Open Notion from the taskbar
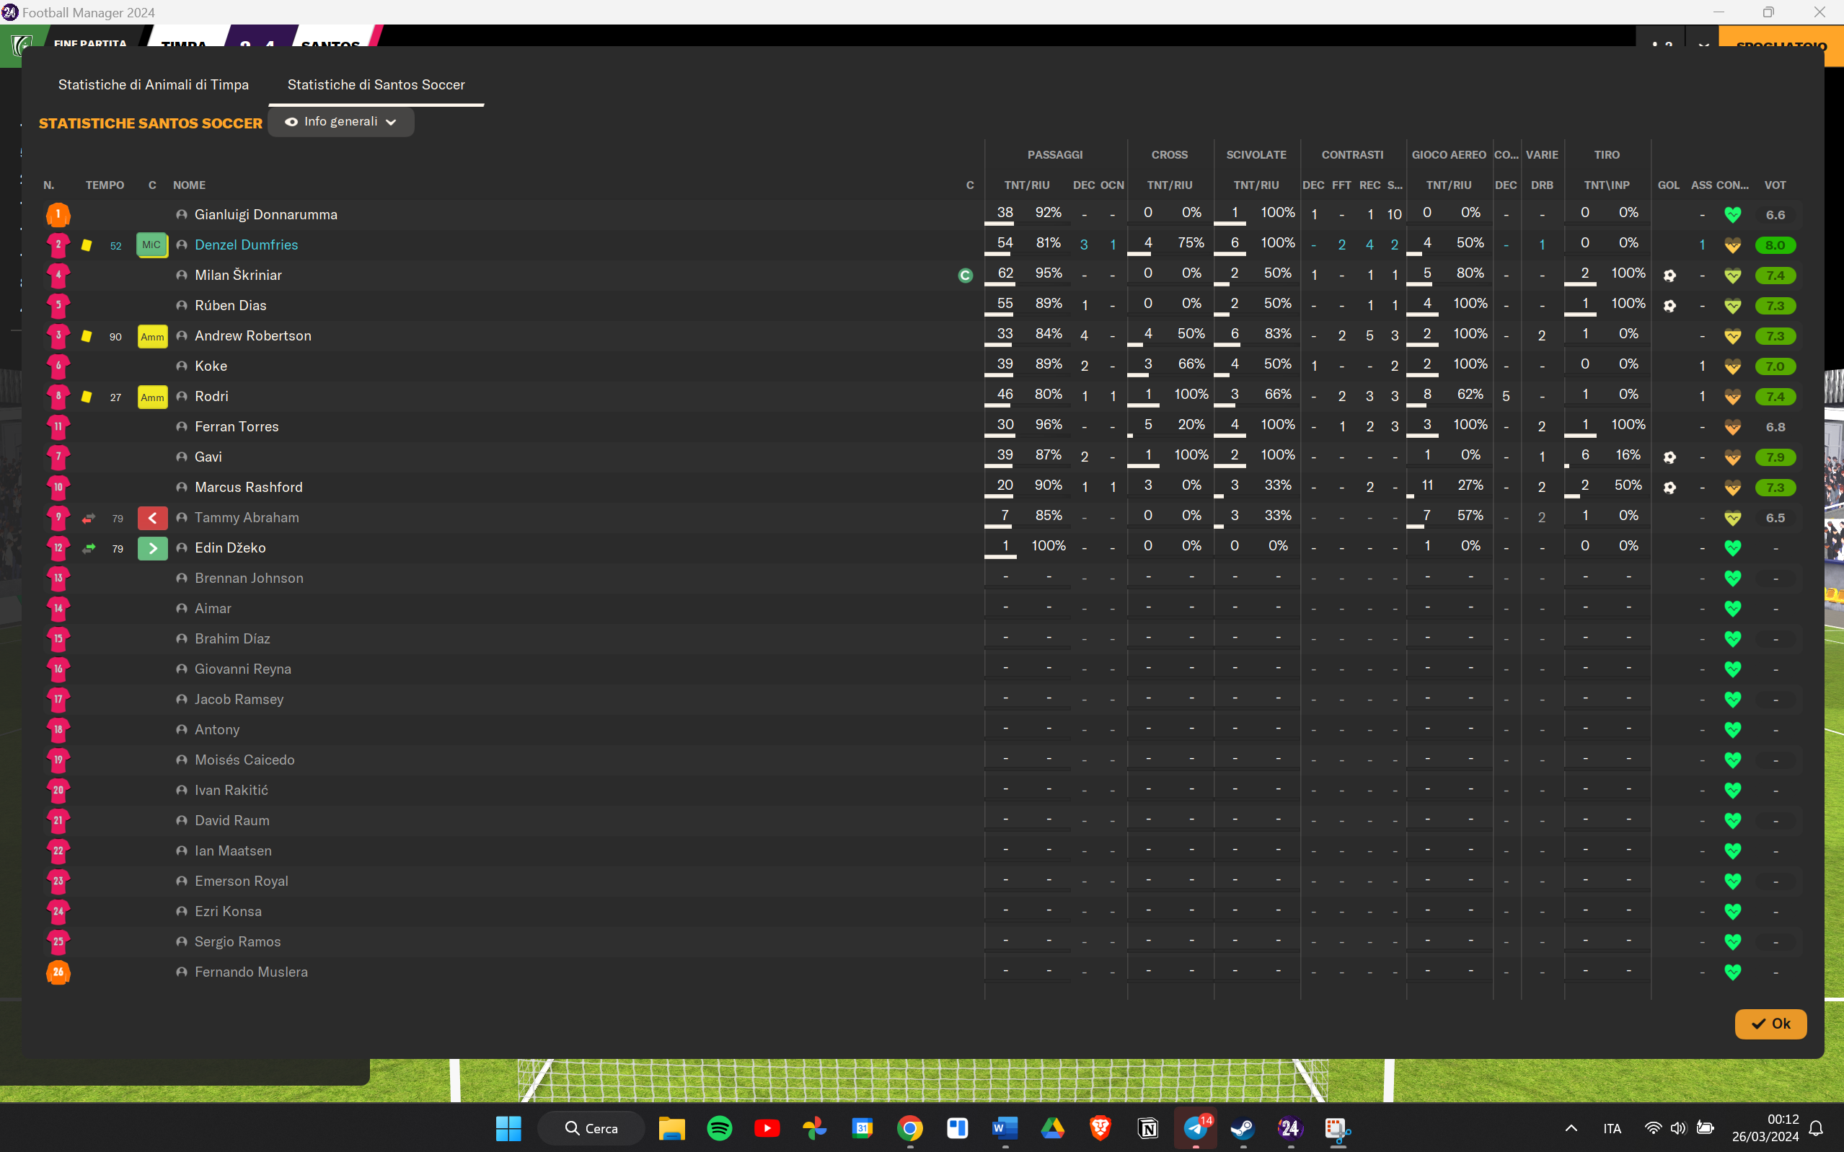The height and width of the screenshot is (1152, 1844). coord(1147,1128)
